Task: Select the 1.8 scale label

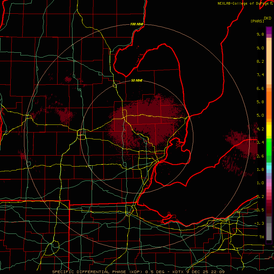Action: pos(260,170)
